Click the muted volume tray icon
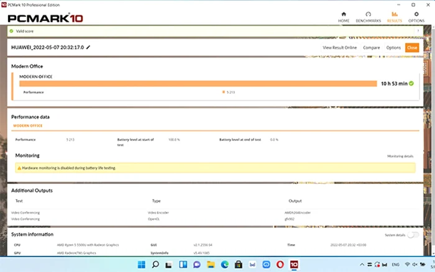 click(x=414, y=265)
